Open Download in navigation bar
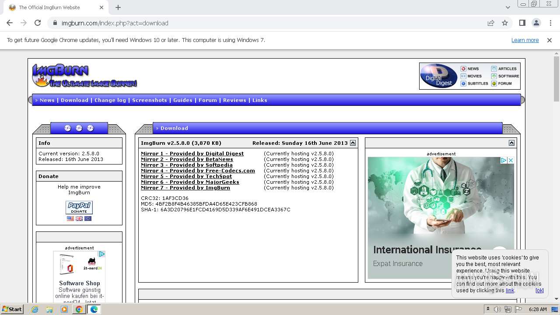This screenshot has width=560, height=315. 74,100
